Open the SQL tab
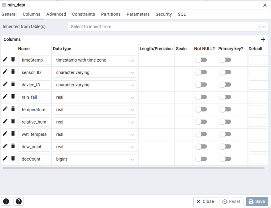The width and height of the screenshot is (271, 208). click(x=182, y=14)
